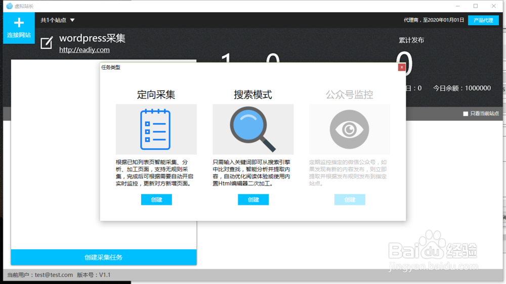Click the 连接网站 label
The height and width of the screenshot is (284, 506).
point(19,35)
